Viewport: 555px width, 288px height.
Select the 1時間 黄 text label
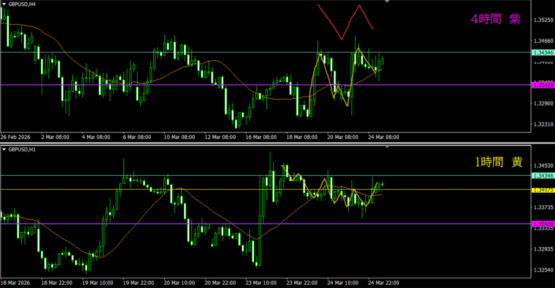tap(496, 161)
